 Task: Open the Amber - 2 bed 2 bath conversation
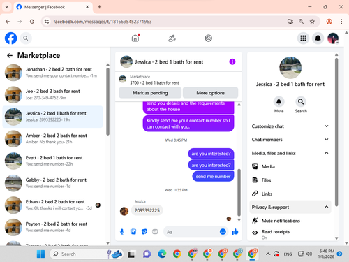53,139
